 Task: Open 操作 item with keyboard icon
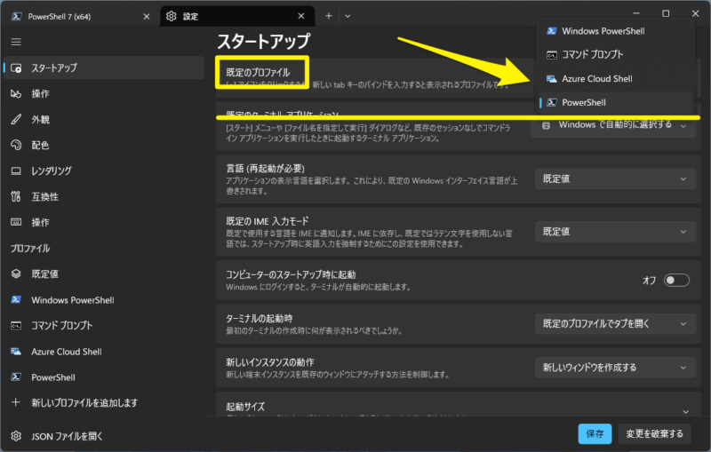(x=103, y=222)
